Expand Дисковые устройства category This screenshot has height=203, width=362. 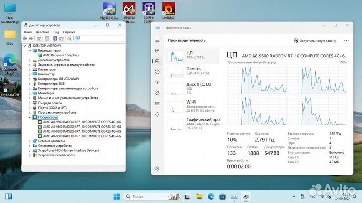click(x=30, y=60)
